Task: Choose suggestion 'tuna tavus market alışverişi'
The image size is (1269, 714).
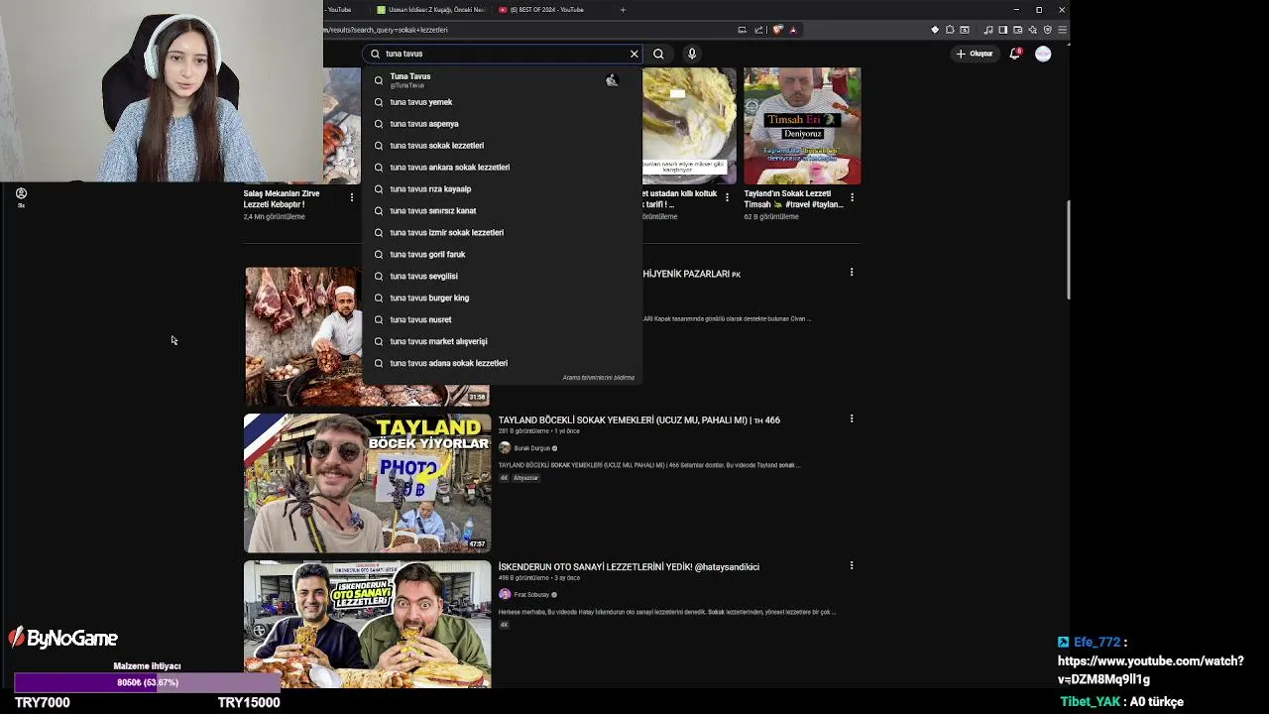Action: [x=502, y=342]
